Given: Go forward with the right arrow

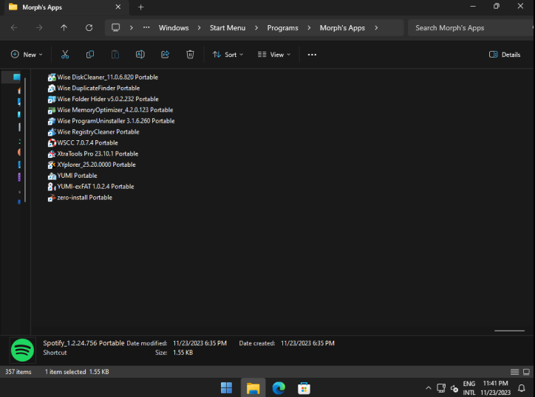Looking at the screenshot, I should coord(39,27).
